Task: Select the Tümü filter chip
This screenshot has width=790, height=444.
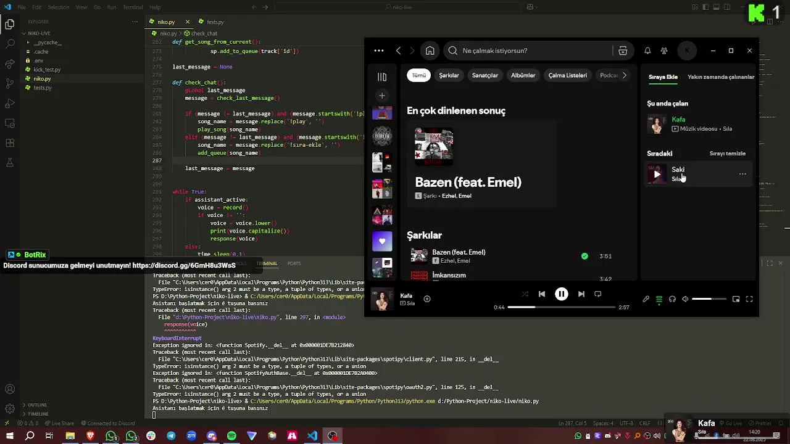Action: (419, 75)
